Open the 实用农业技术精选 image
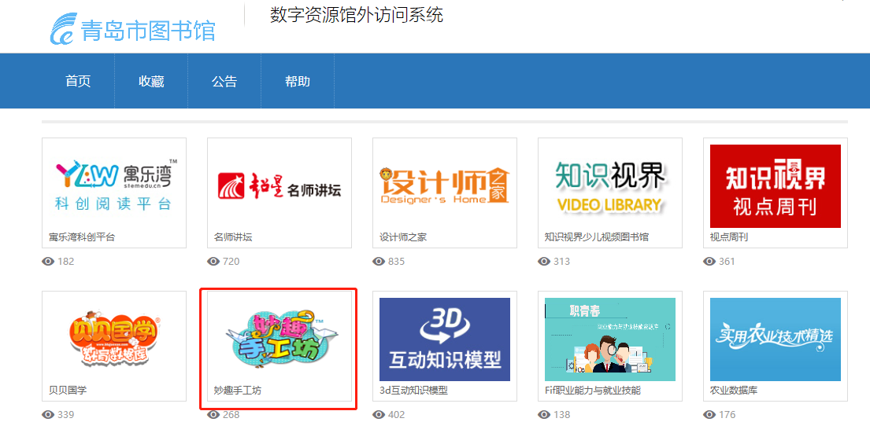Screen dimensions: 870x444 [775, 339]
